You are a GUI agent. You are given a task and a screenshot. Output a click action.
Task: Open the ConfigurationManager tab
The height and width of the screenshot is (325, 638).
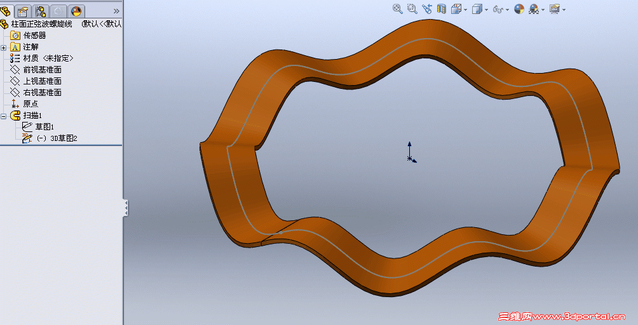click(x=41, y=11)
